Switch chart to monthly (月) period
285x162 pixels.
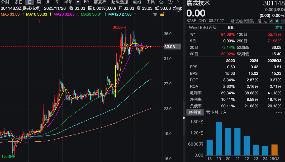pos(48,2)
